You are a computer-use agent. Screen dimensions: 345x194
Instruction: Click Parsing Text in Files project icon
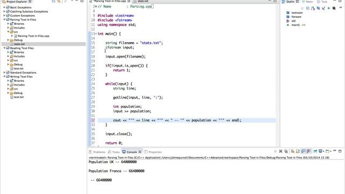[x=8, y=19]
